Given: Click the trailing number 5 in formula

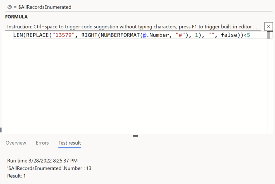Looking at the screenshot, I should click(249, 35).
